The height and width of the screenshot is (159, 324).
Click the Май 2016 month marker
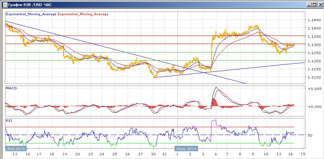pyautogui.click(x=16, y=149)
